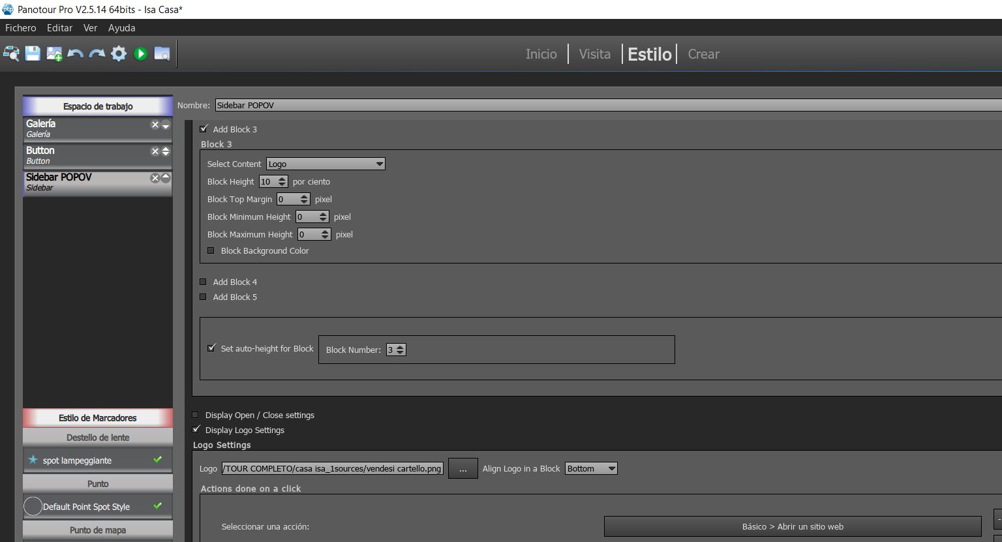
Task: Click the undo arrow icon
Action: coord(76,53)
